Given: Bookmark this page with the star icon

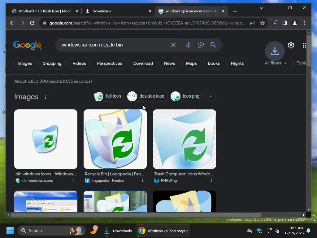Looking at the screenshot, I should coord(263,23).
